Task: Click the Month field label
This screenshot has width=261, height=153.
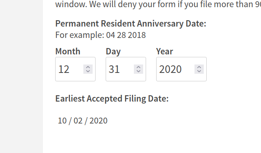Action: pyautogui.click(x=68, y=51)
